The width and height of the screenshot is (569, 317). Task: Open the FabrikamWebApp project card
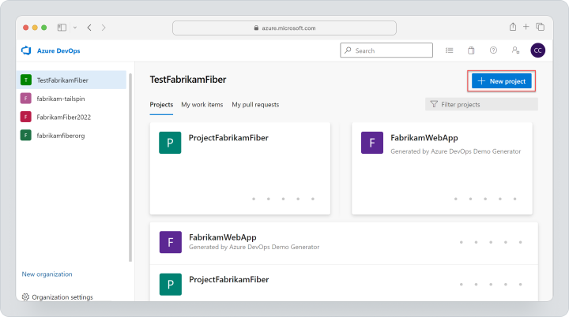coord(442,169)
